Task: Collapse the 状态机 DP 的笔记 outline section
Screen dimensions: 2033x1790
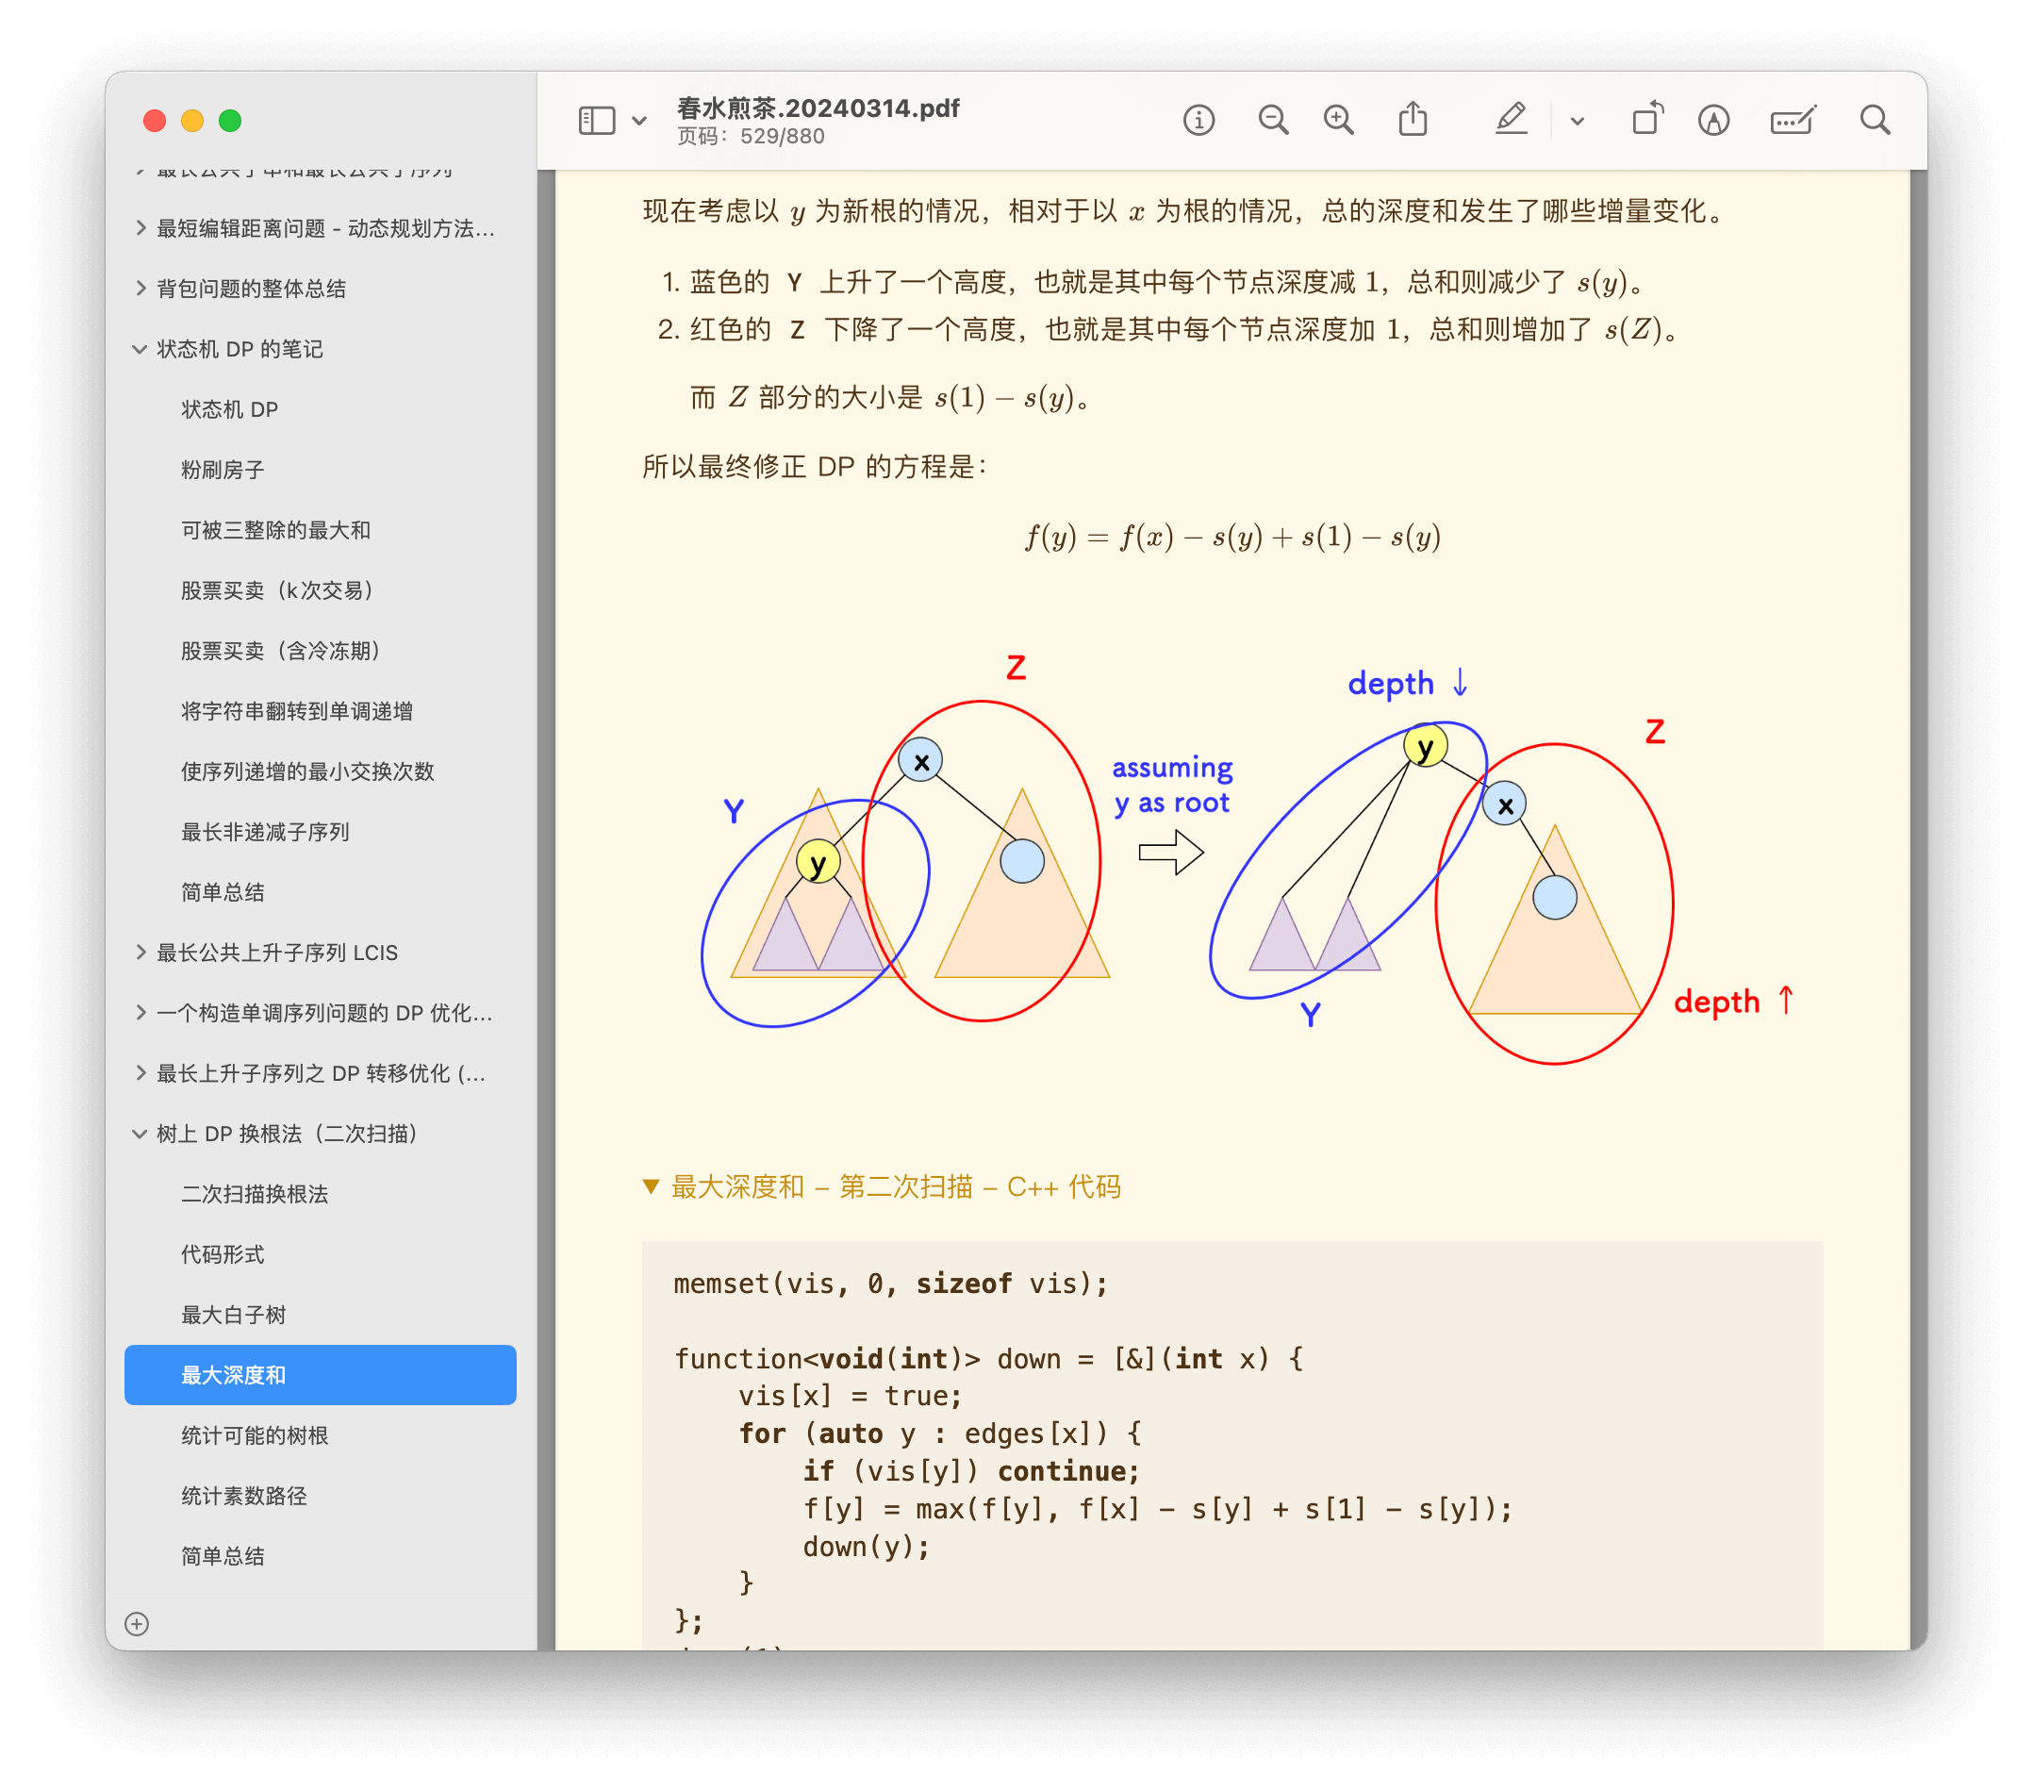Action: pos(140,349)
